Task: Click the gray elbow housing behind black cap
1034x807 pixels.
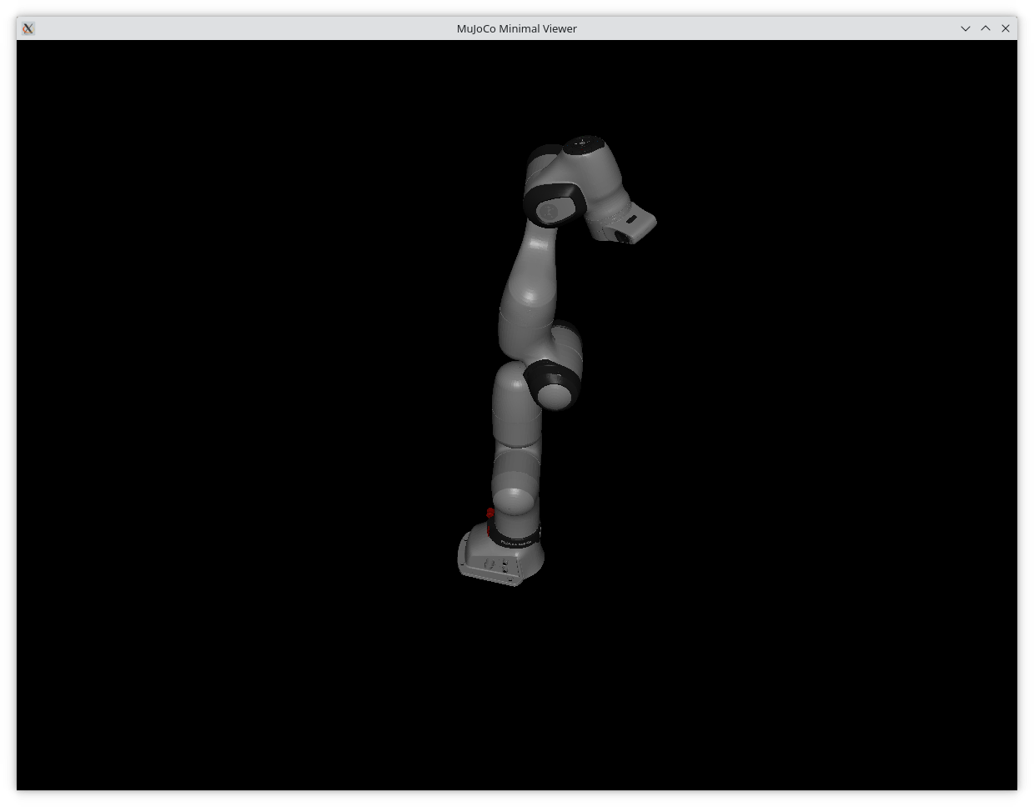Action: (567, 342)
